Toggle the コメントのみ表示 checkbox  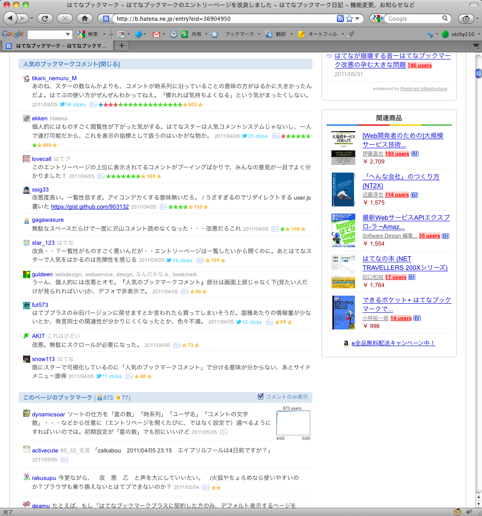[261, 397]
